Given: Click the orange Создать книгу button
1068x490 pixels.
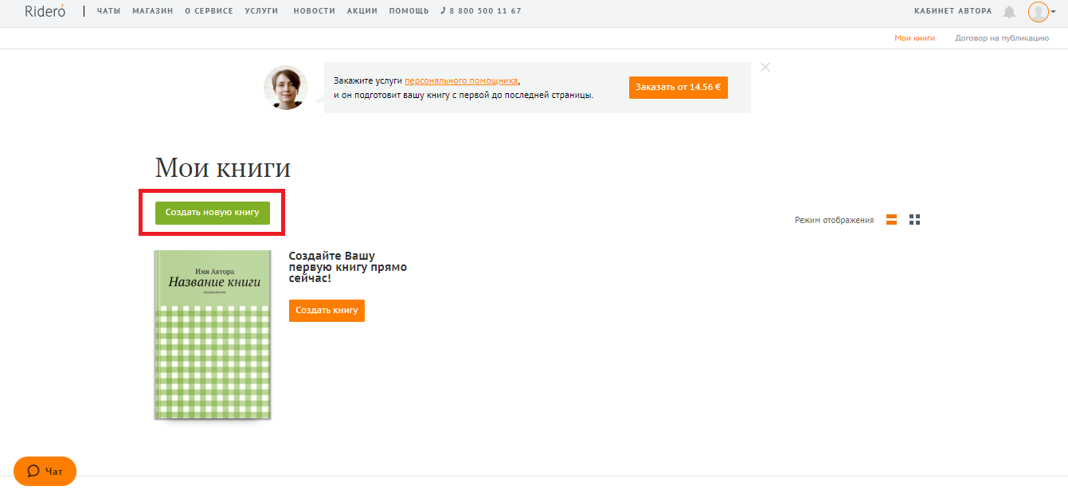Looking at the screenshot, I should (327, 310).
